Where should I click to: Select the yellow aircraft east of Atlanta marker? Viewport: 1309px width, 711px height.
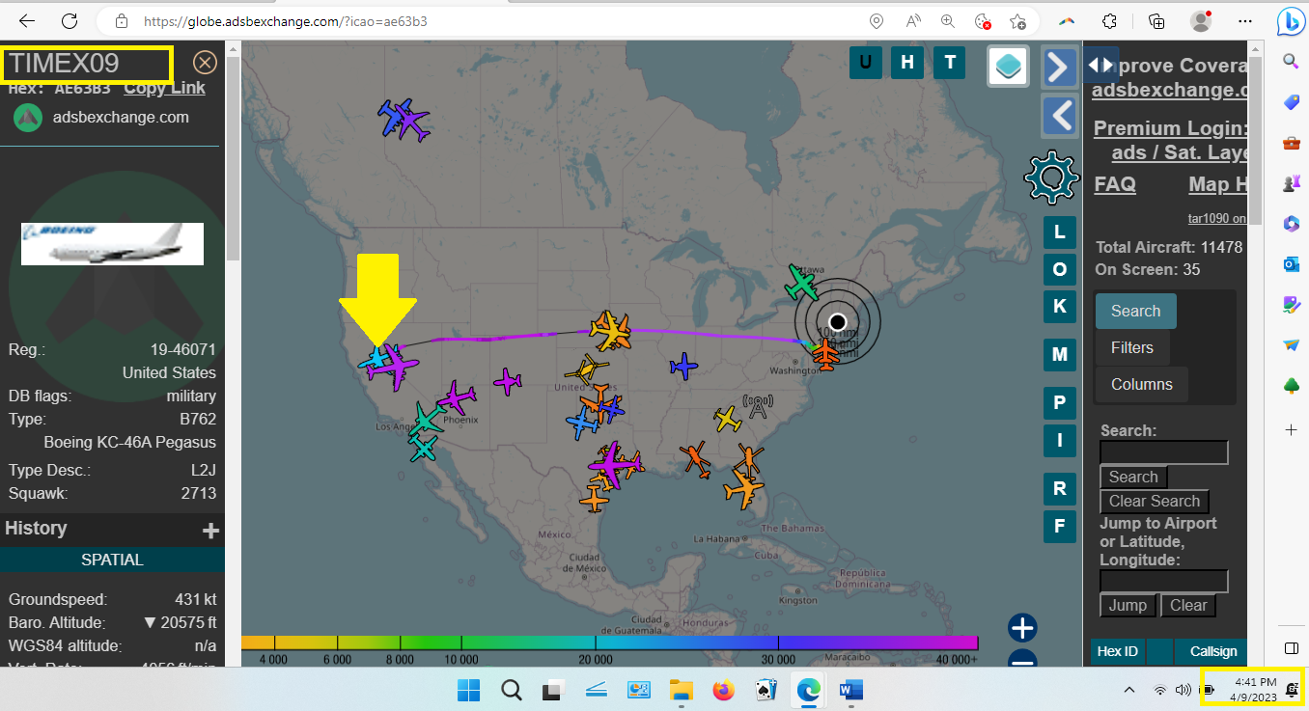coord(728,419)
